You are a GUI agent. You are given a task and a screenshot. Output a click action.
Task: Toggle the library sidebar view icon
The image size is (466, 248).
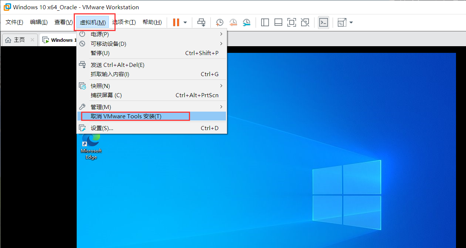click(x=265, y=23)
